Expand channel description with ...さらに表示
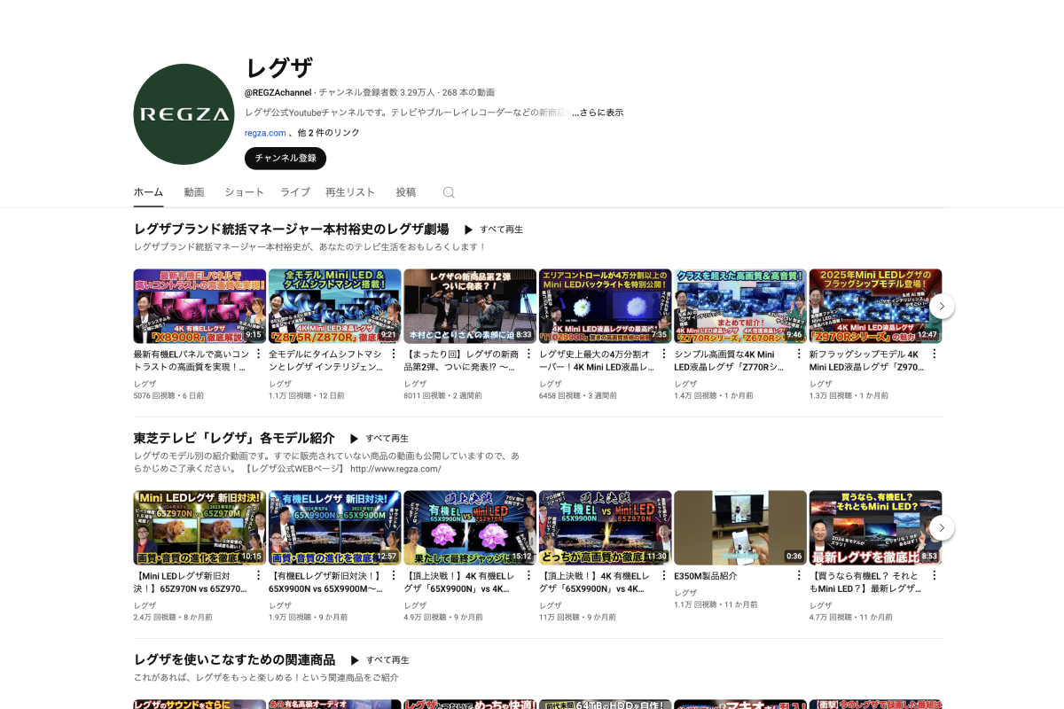The height and width of the screenshot is (709, 1064). (x=598, y=113)
